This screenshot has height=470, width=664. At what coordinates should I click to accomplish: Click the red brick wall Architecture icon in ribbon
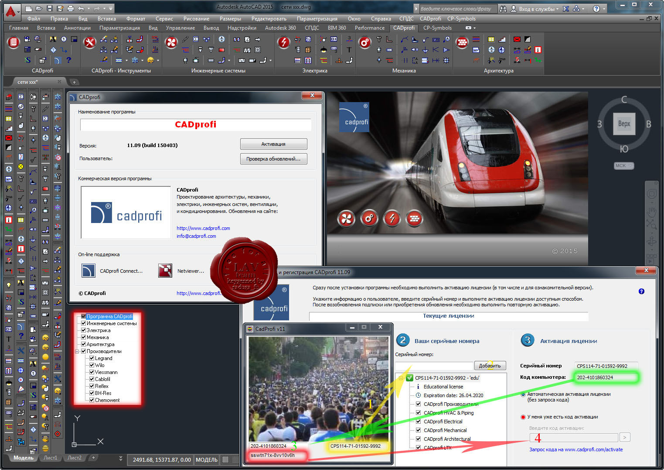coord(462,43)
